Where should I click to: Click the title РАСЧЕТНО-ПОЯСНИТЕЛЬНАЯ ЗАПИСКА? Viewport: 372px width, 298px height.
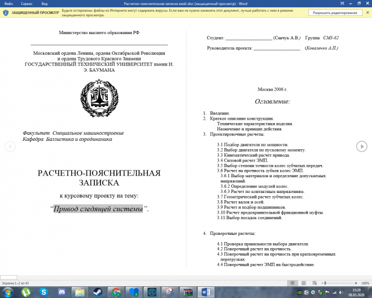(99, 178)
